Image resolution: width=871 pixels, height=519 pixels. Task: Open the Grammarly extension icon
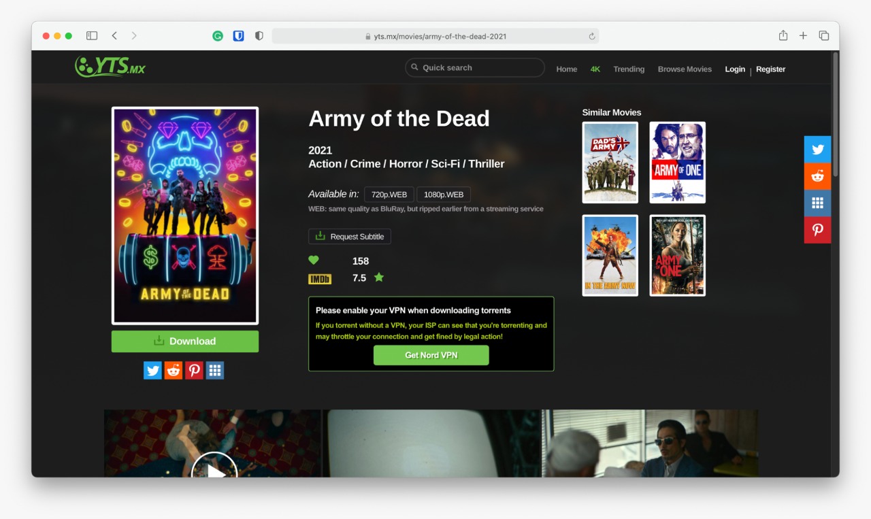[x=218, y=36]
